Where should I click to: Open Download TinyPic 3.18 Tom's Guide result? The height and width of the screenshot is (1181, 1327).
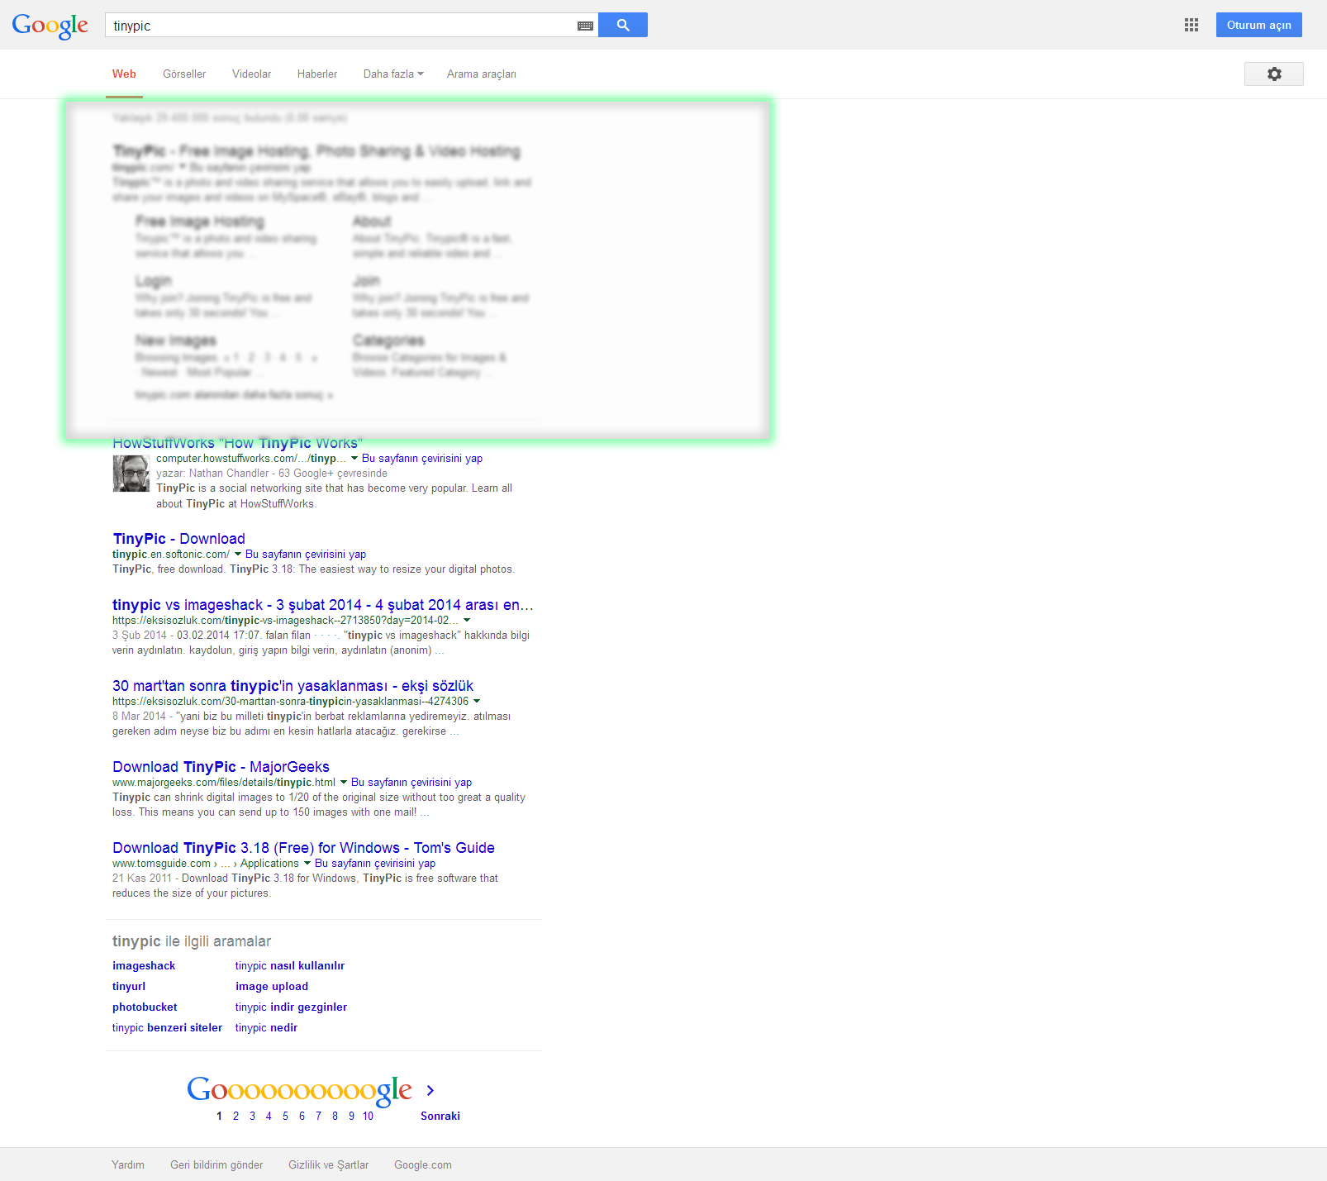coord(303,848)
